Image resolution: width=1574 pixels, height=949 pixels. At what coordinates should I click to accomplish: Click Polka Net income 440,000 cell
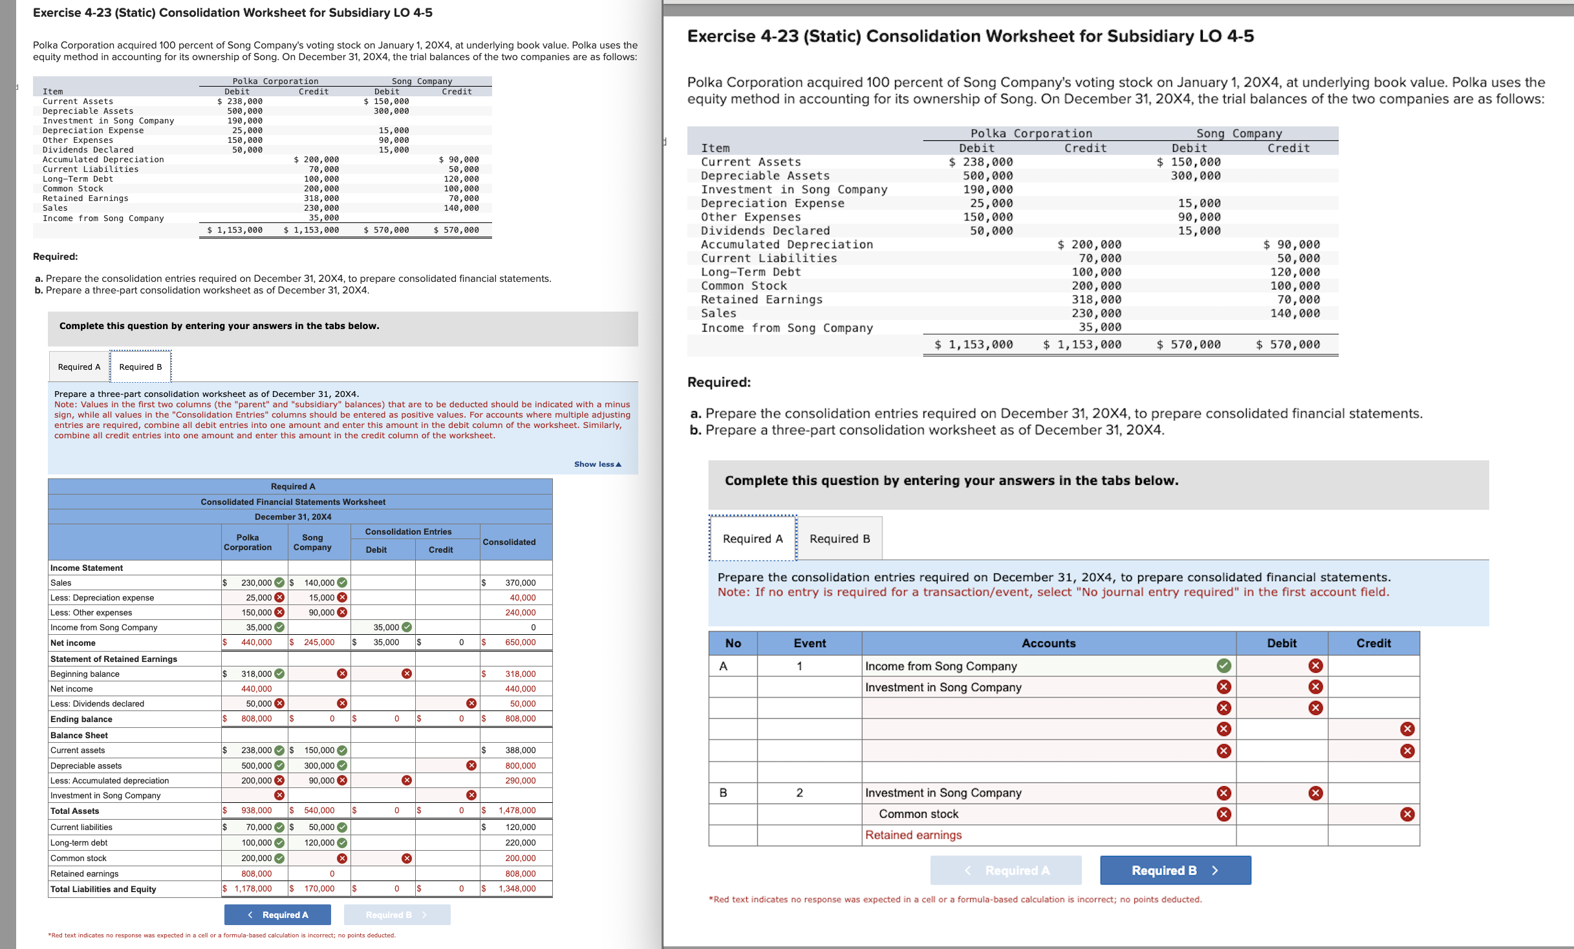tap(255, 643)
